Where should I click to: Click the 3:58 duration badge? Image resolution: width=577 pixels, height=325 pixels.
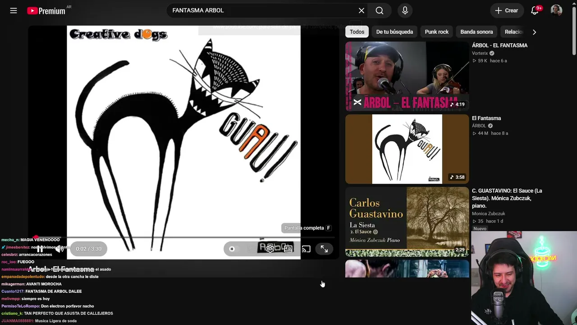coord(457,177)
